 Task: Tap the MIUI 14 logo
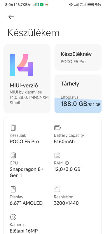21,65
